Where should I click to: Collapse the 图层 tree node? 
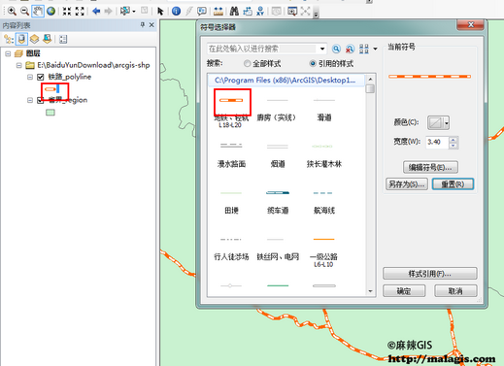pos(8,53)
